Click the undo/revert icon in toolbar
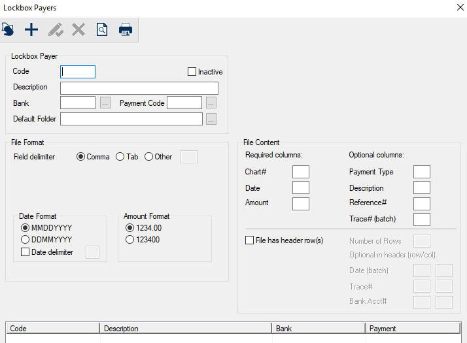Viewport: 467px width, 343px height. pyautogui.click(x=8, y=29)
